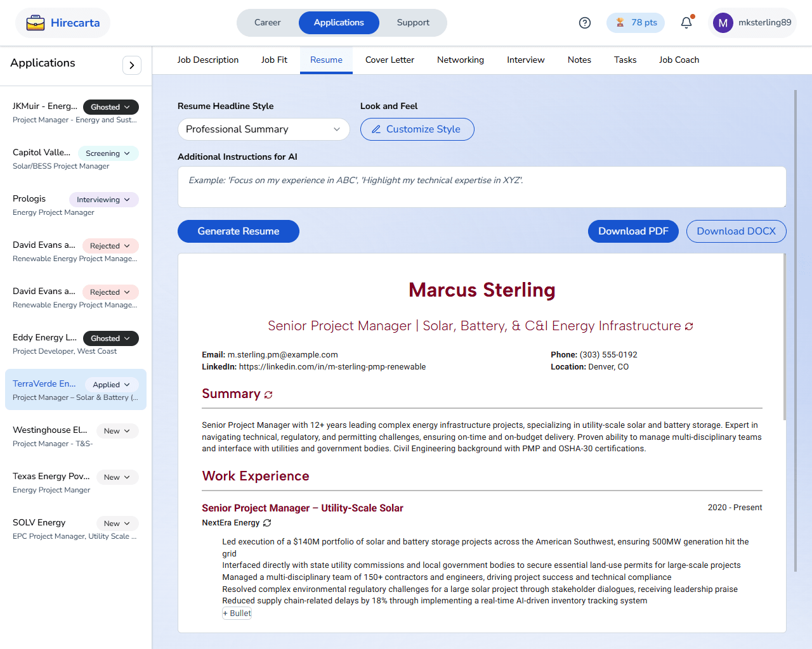Viewport: 812px width, 649px height.
Task: Open the Capitol Valley Screening status dropdown
Action: point(108,153)
